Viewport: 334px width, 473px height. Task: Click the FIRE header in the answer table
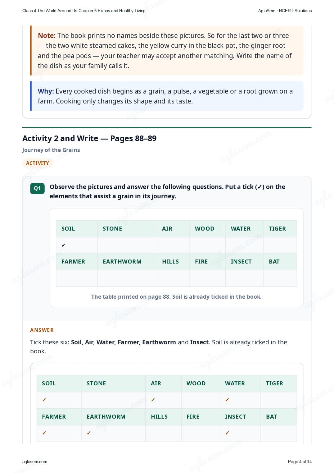(x=193, y=417)
